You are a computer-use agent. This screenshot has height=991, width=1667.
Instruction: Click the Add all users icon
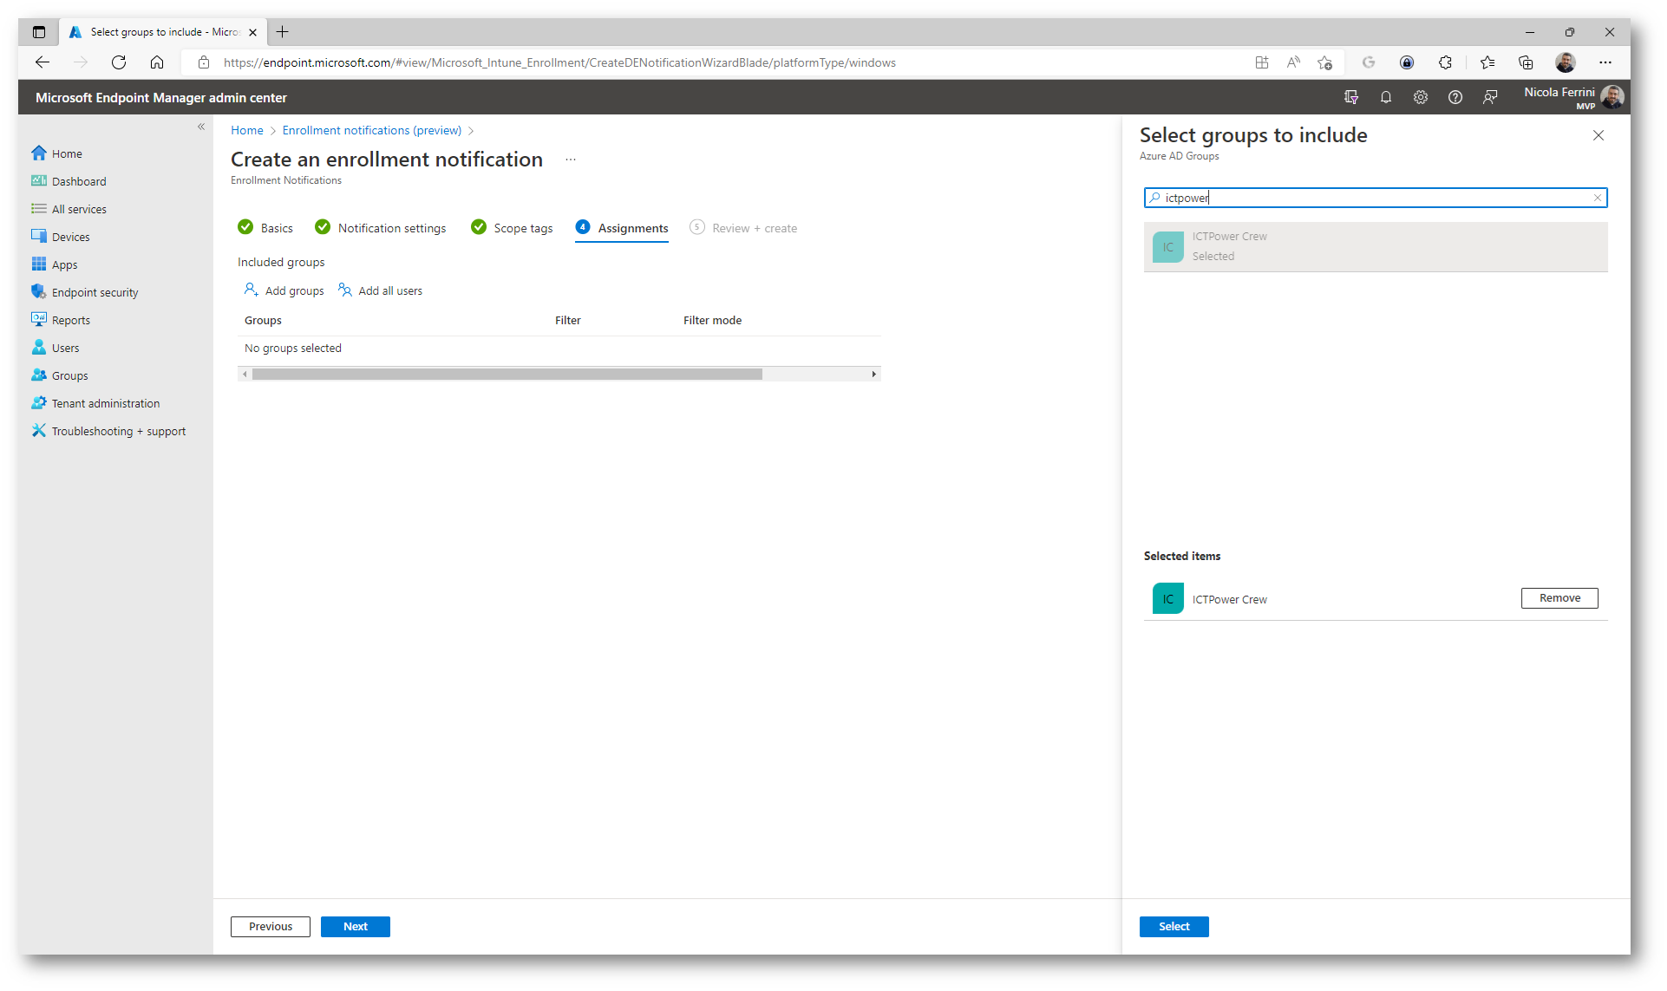pyautogui.click(x=345, y=290)
